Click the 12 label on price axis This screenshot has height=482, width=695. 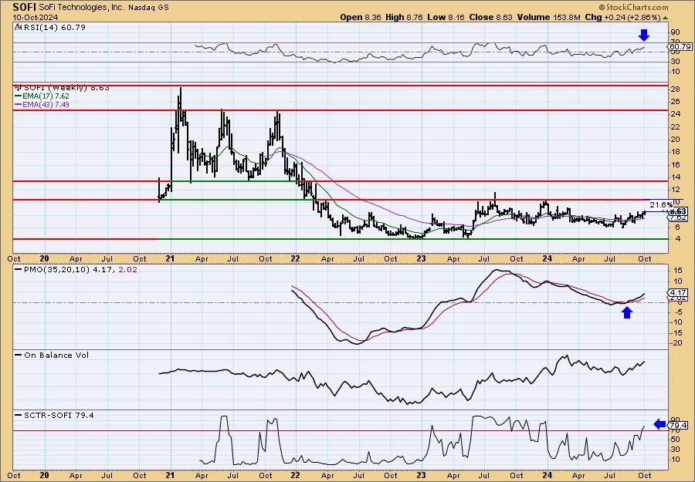[676, 190]
